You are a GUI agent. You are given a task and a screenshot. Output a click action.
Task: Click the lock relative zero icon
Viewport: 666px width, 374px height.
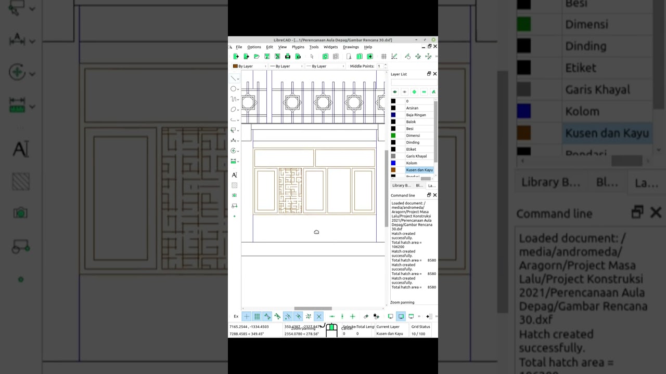[376, 316]
